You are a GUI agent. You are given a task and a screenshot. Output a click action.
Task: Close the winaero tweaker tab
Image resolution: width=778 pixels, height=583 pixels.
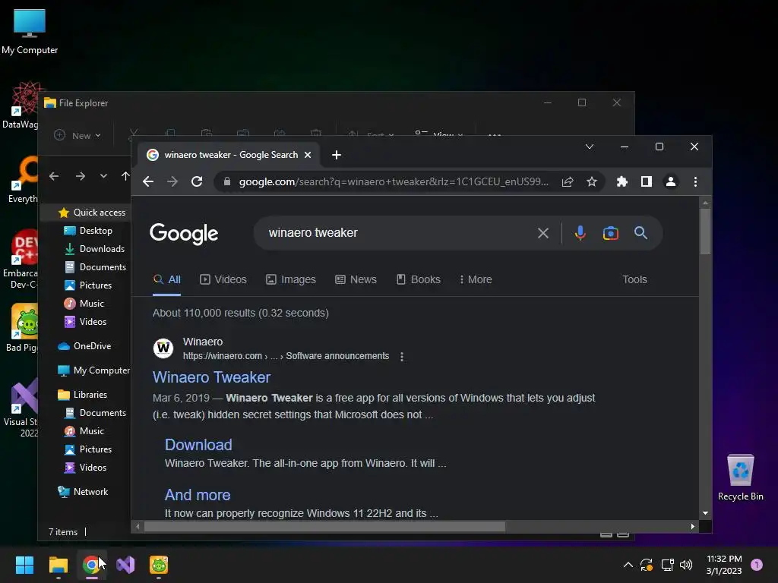[x=308, y=155]
